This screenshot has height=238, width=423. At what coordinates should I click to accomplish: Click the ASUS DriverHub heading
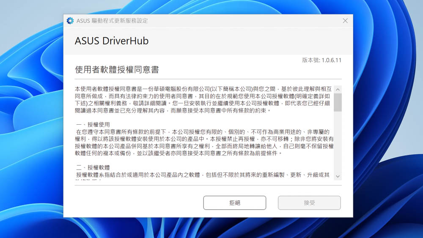click(112, 41)
